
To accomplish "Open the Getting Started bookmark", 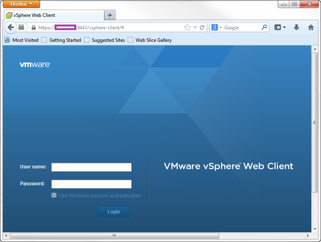I will (61, 40).
